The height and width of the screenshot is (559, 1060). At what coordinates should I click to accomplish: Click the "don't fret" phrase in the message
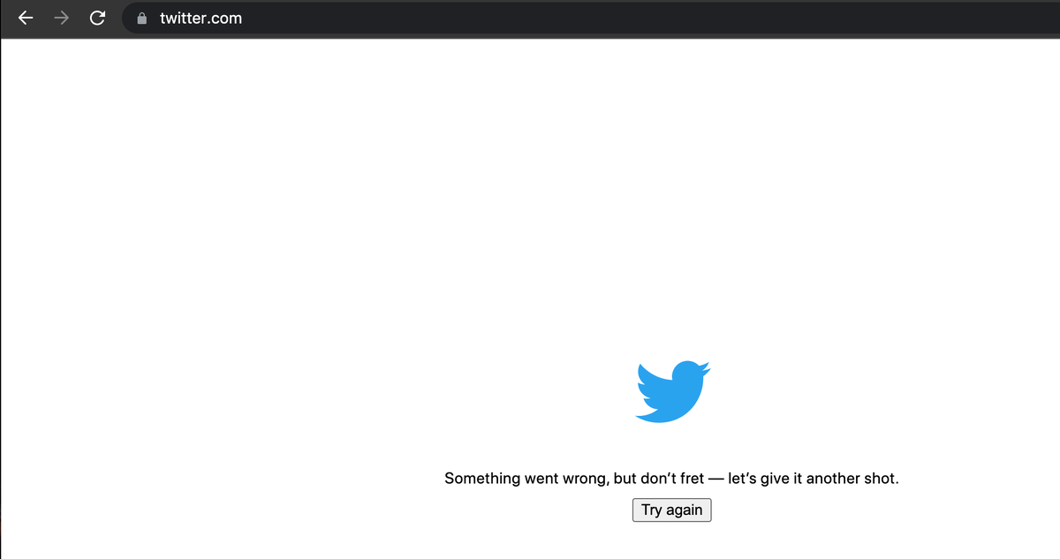point(671,479)
